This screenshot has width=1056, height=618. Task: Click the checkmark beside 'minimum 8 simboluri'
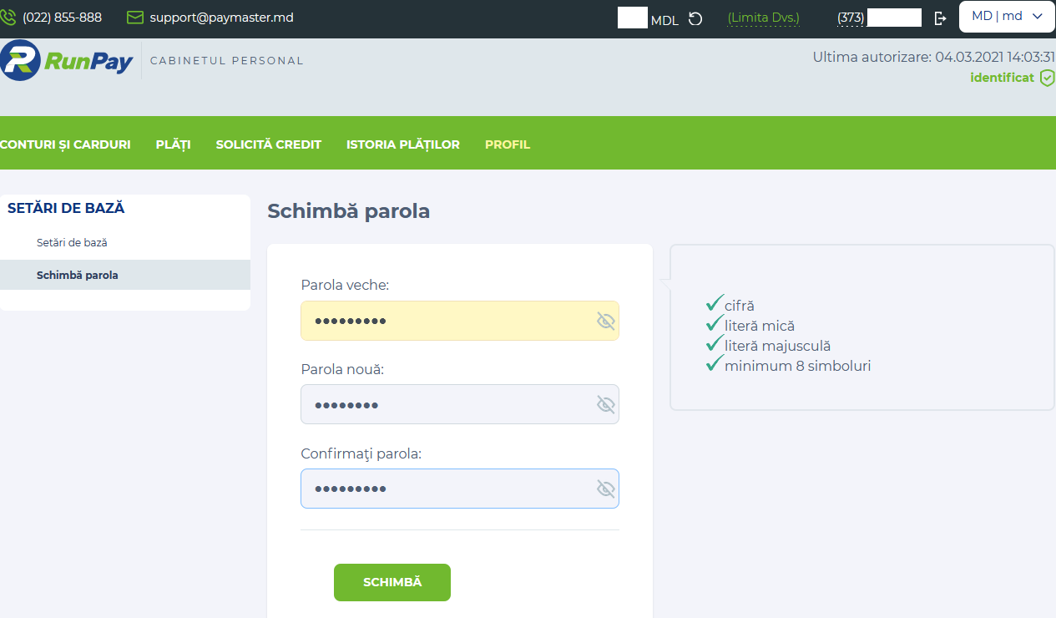(715, 363)
